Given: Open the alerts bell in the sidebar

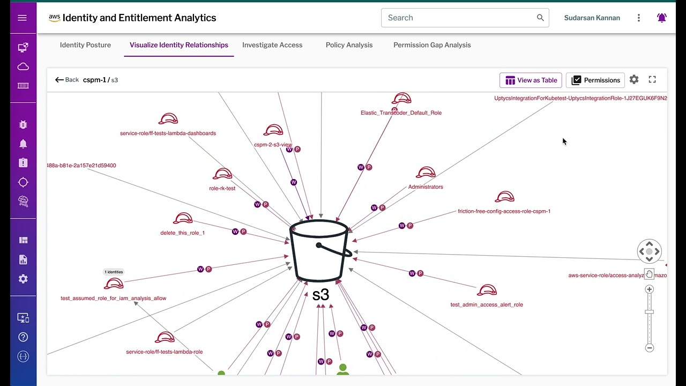Looking at the screenshot, I should click(x=23, y=144).
